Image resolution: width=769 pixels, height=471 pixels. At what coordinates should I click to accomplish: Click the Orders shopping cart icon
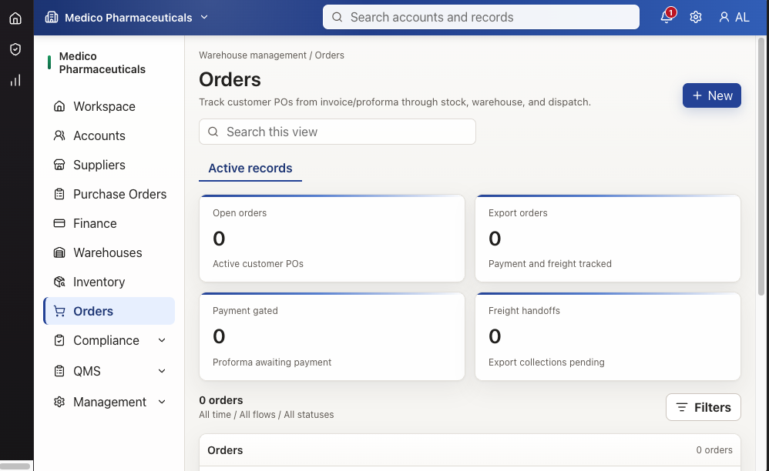point(59,311)
